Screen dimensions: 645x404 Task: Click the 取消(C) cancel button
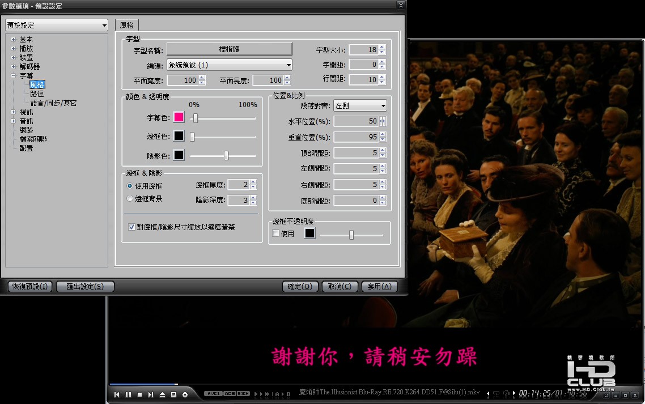click(x=340, y=286)
